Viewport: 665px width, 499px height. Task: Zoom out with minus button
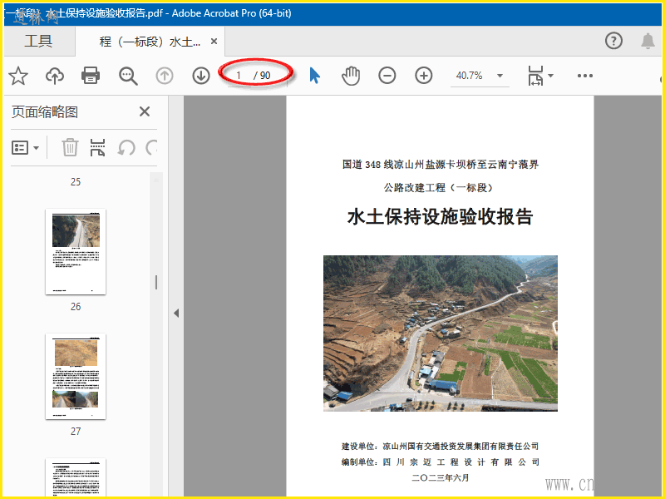pos(387,76)
